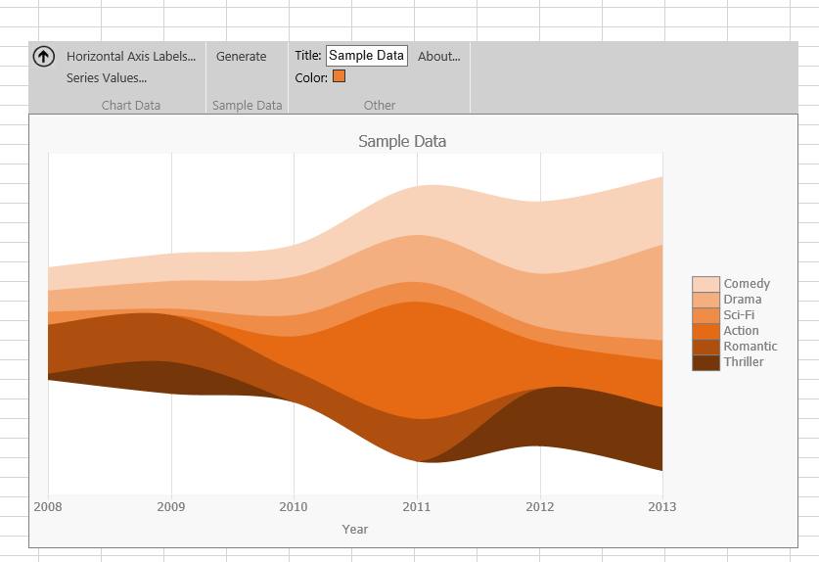Click the Action legend swatch
Viewport: 819px width, 562px height.
[705, 331]
